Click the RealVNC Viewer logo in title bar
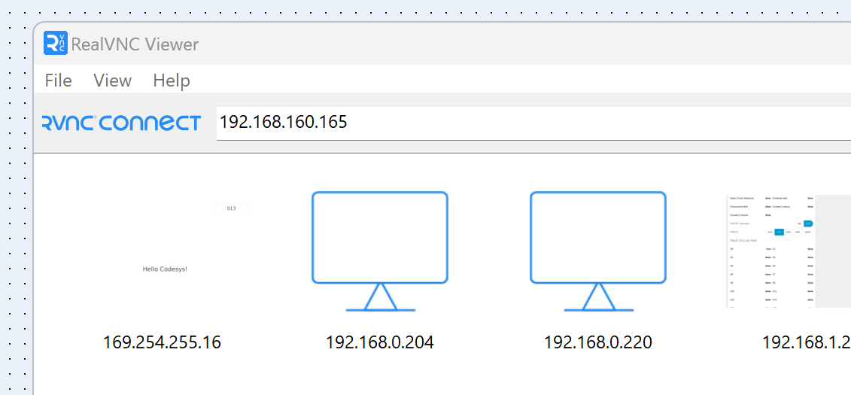This screenshot has width=851, height=395. pyautogui.click(x=56, y=44)
